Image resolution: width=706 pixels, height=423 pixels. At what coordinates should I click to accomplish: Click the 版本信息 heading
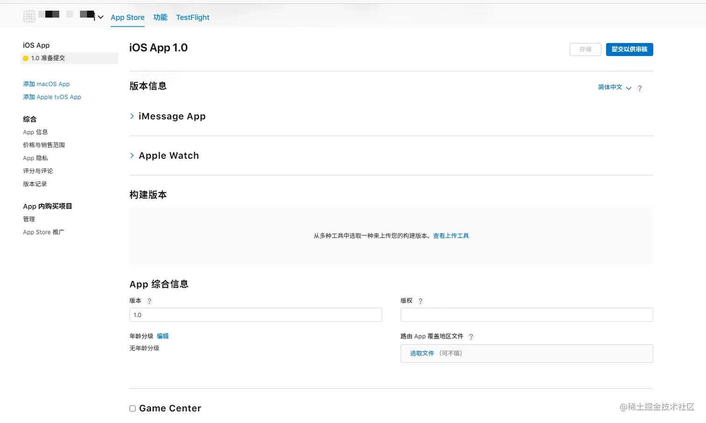(x=148, y=86)
